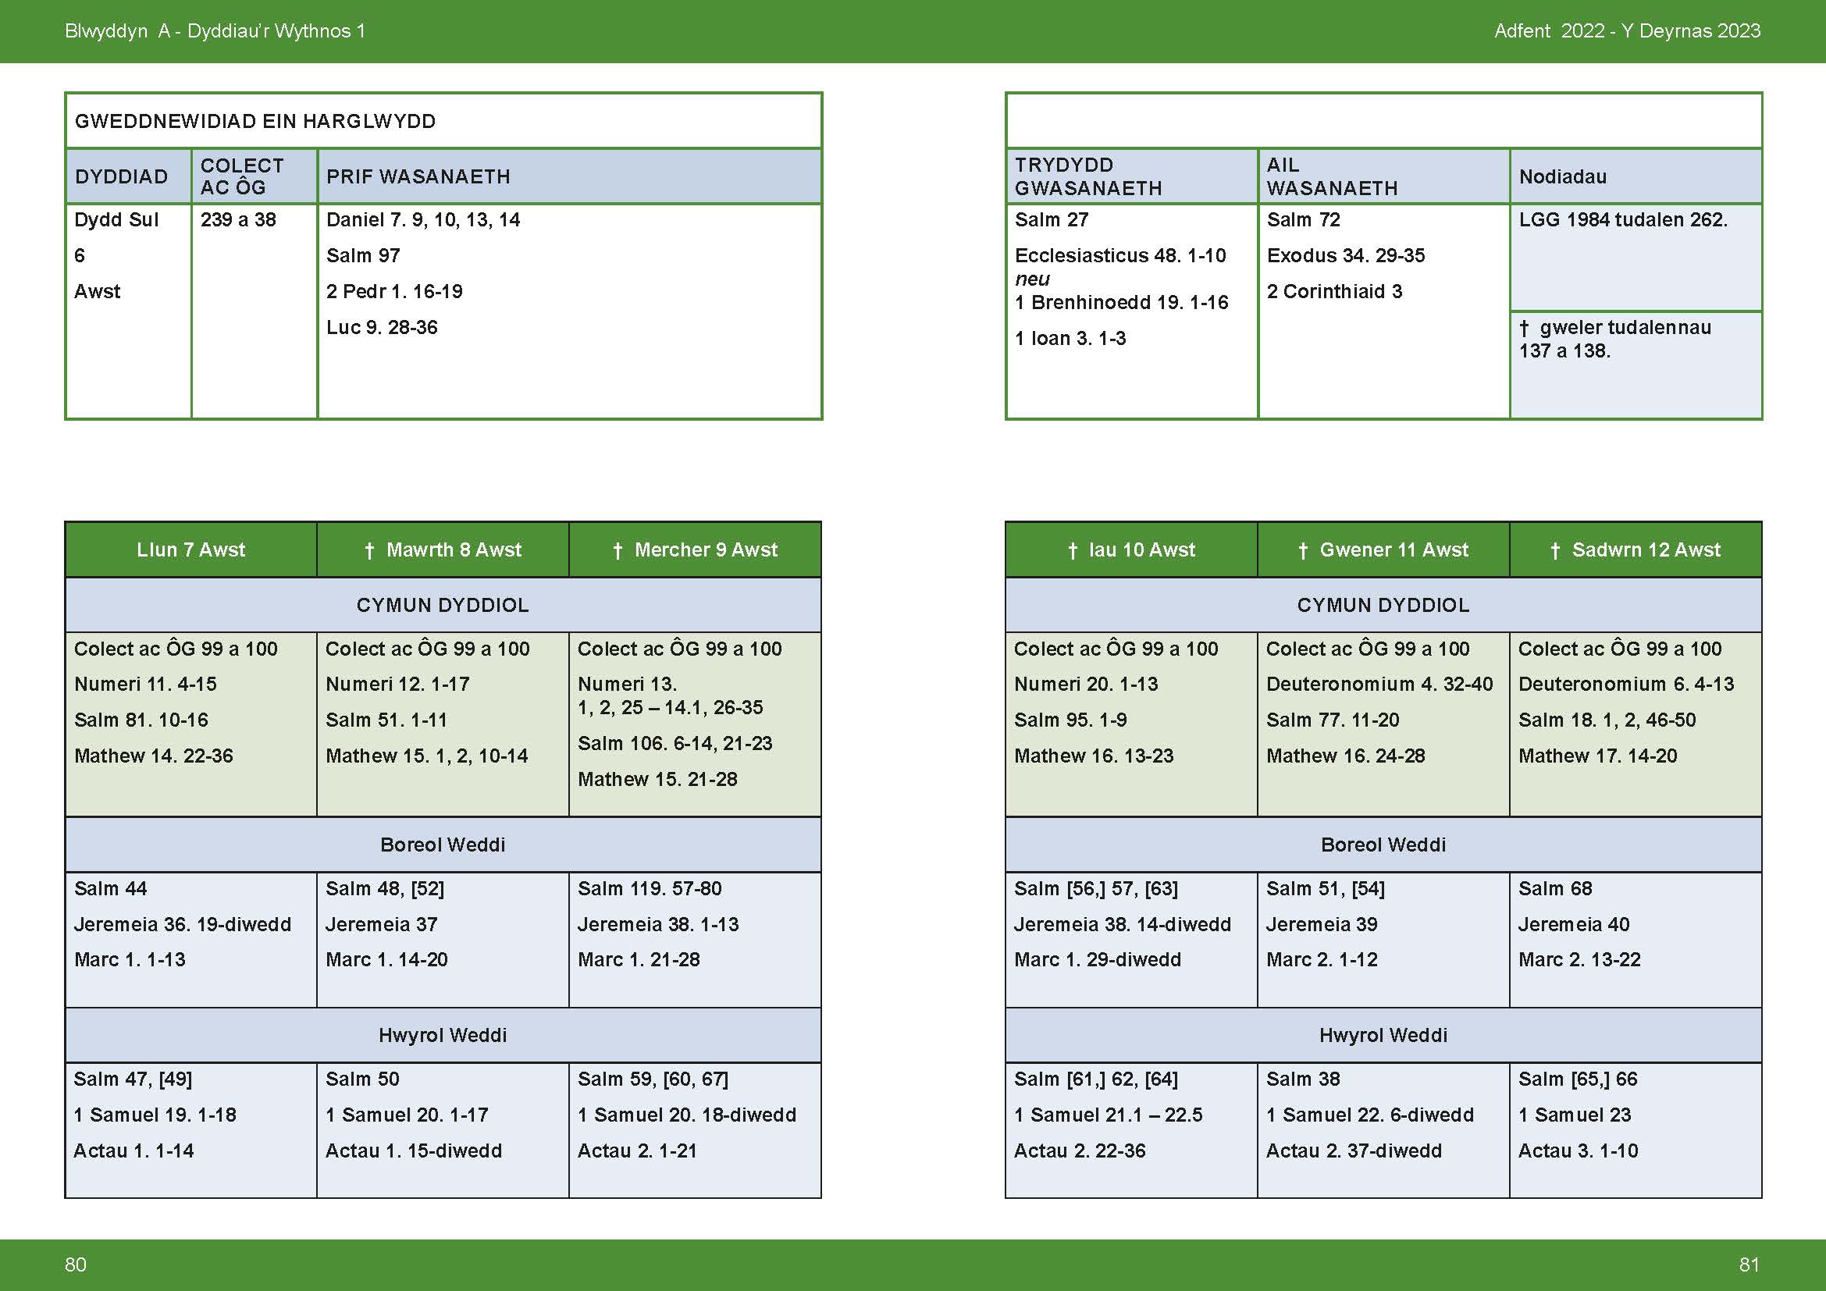Click the 'Llun 7 Awst' day header
This screenshot has width=1826, height=1291.
[190, 549]
